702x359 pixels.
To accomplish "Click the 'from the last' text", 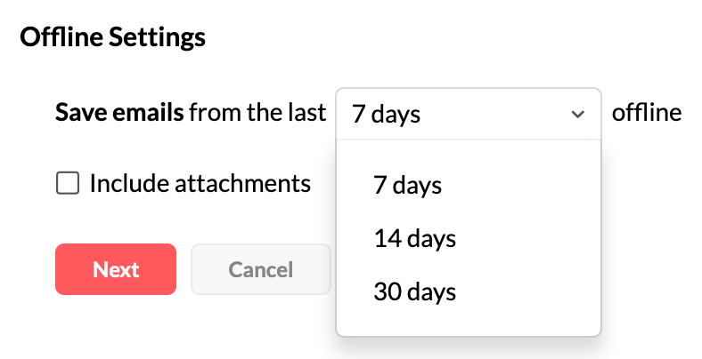I will 258,114.
